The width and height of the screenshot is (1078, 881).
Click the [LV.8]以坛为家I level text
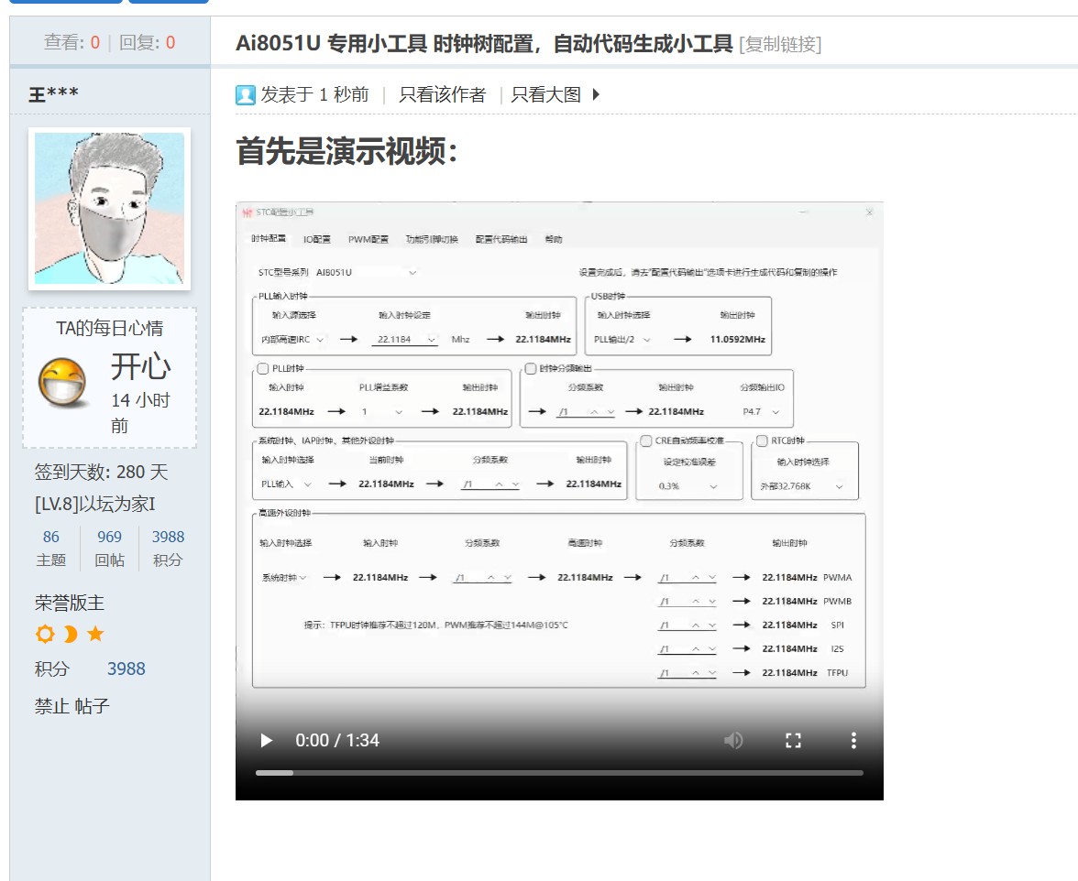tap(95, 504)
